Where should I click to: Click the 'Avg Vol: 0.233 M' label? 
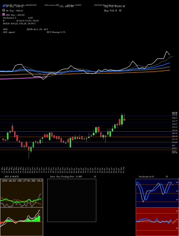point(114,6)
